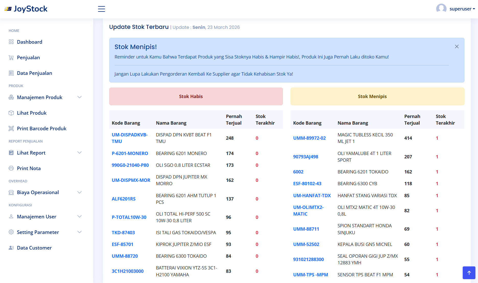Open product link UMM-TPS -MPM
Image resolution: width=478 pixels, height=283 pixels.
(x=310, y=275)
